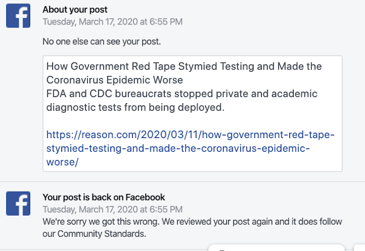The width and height of the screenshot is (365, 251).
Task: Click the diagnostic tests from being deployed line
Action: coord(136,107)
